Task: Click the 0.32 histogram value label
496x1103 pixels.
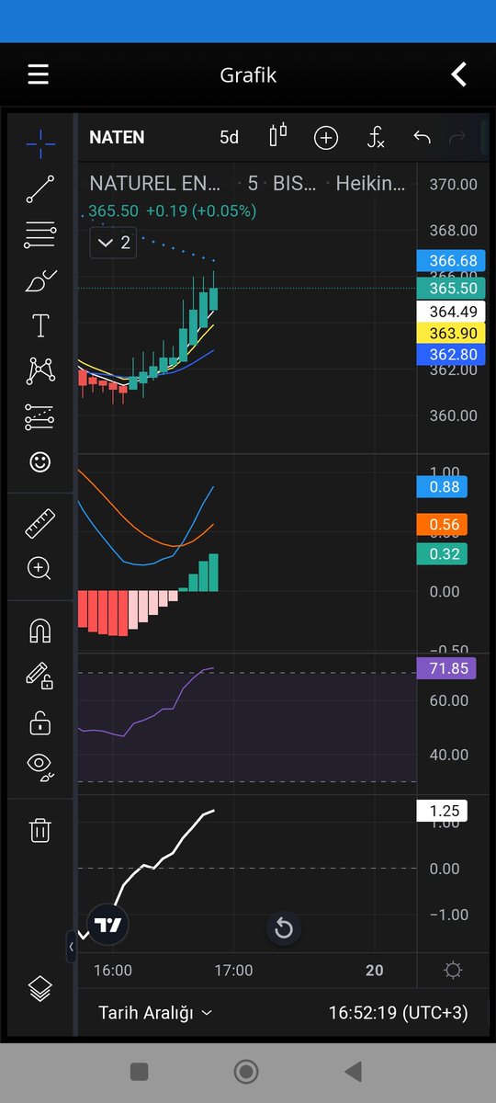Action: tap(442, 553)
